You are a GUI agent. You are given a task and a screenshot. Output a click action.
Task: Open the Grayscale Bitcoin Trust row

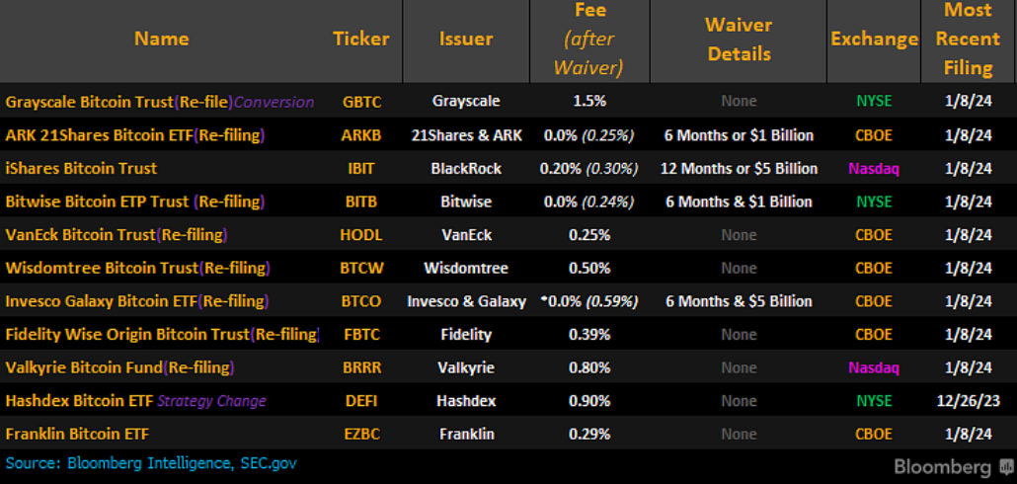pos(160,102)
